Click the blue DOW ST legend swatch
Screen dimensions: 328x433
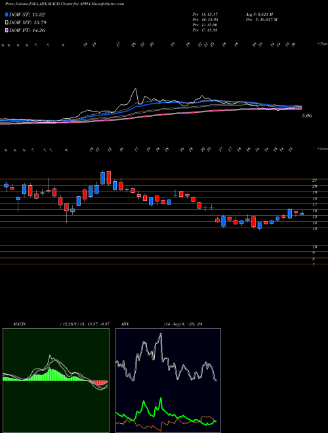[7, 14]
